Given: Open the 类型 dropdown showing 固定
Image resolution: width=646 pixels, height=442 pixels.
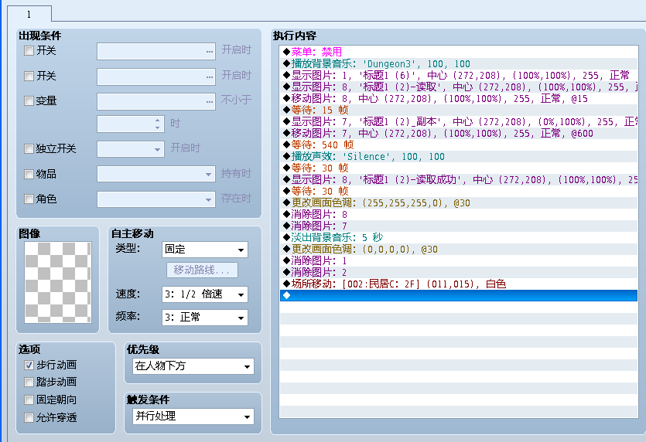Looking at the screenshot, I should [205, 250].
